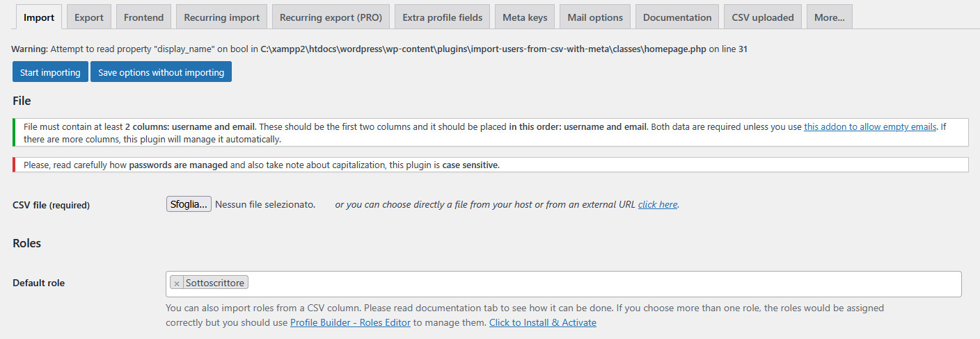
Task: Browse for a CSV file with Sfoglia
Action: [189, 204]
